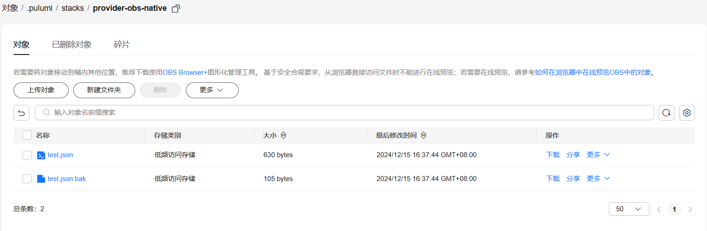Sort by 大小 column sort icon

(x=283, y=135)
